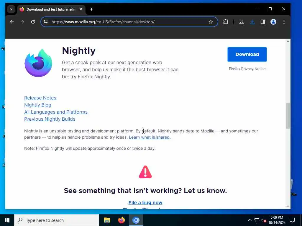Click the forward navigation arrow
This screenshot has height=226, width=302.
point(22,22)
